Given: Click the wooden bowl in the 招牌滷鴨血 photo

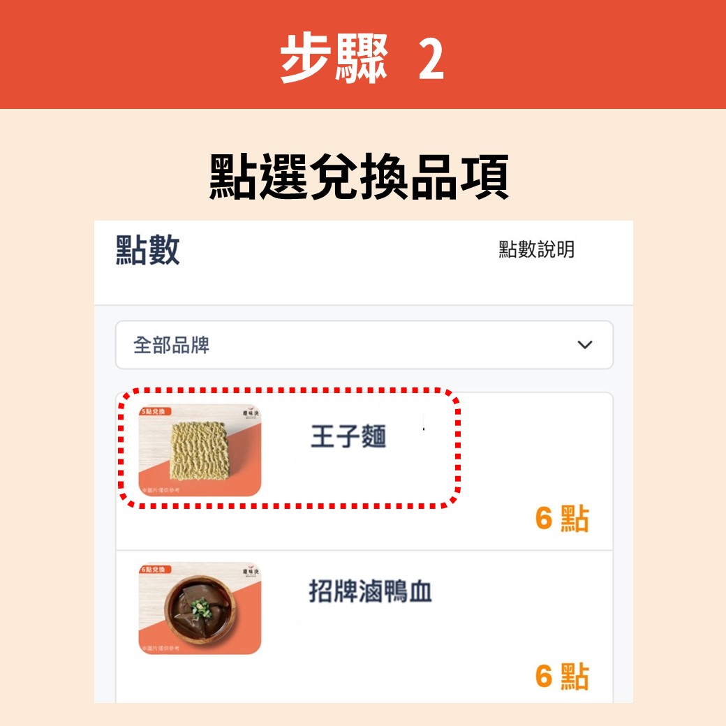Looking at the screenshot, I should tap(200, 609).
